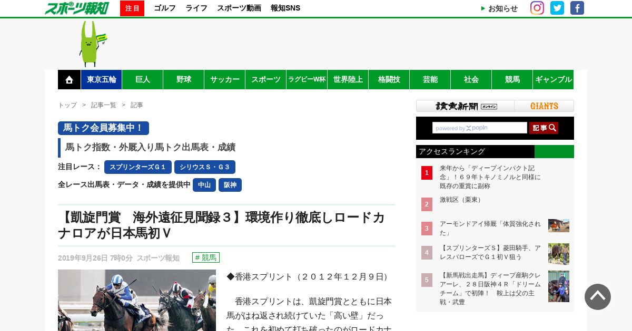Open the GIANTS banner link

tap(544, 106)
